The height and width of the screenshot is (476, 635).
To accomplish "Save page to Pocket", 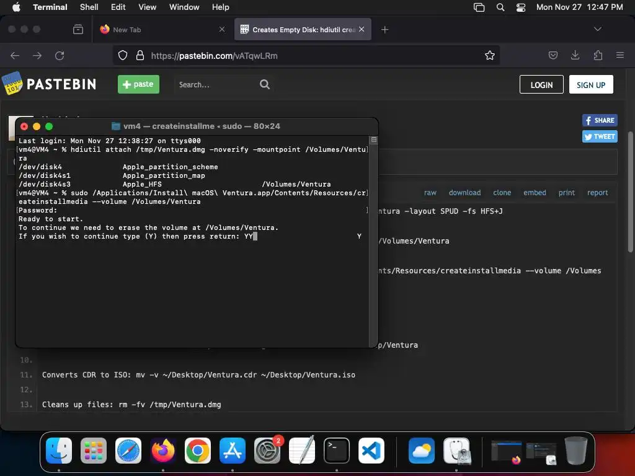I will click(553, 55).
